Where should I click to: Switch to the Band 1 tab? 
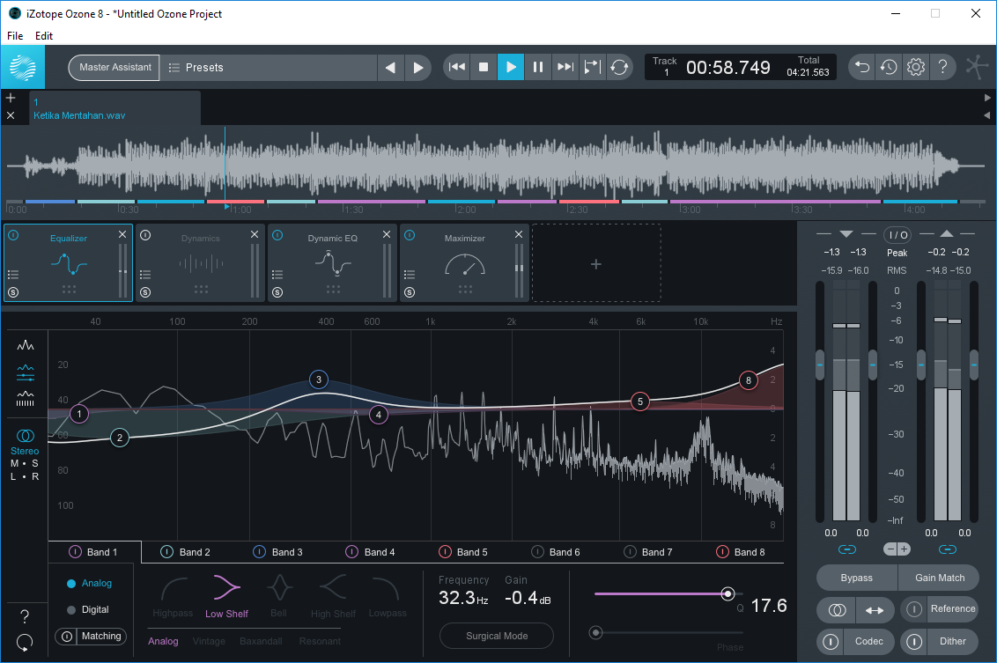coord(94,552)
